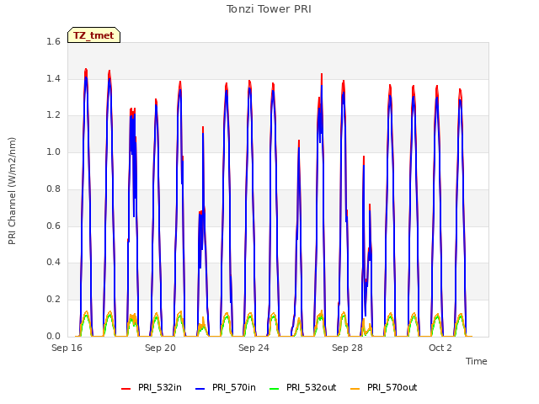The image size is (539, 404).
Task: Click the 0.6 y-axis tick label
Action: pyautogui.click(x=53, y=226)
